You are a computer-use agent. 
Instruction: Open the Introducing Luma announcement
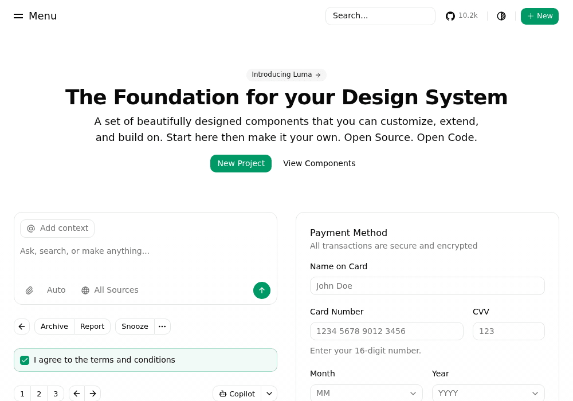(286, 74)
